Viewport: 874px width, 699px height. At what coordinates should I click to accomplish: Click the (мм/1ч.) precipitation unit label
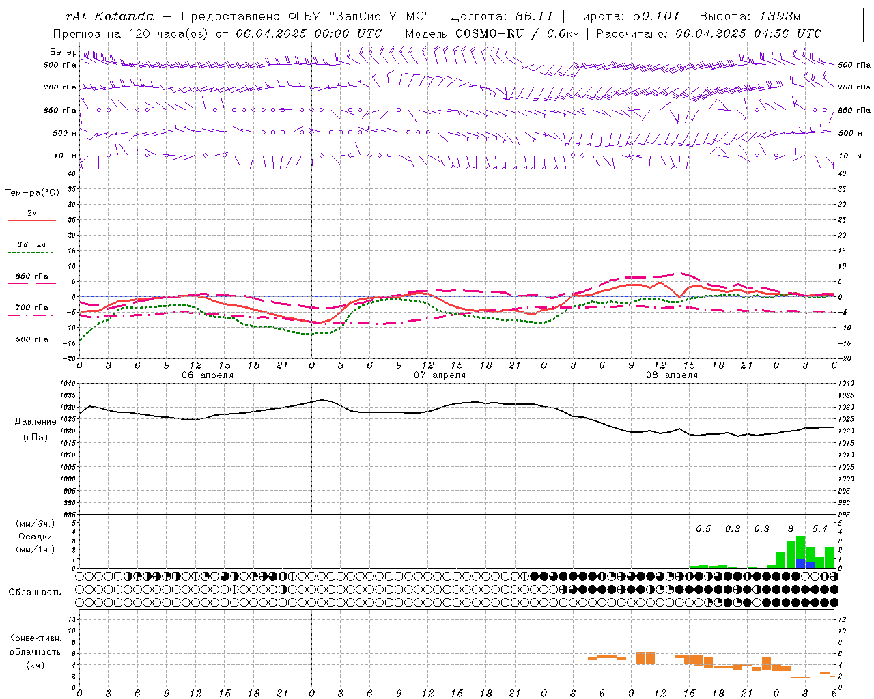36,550
